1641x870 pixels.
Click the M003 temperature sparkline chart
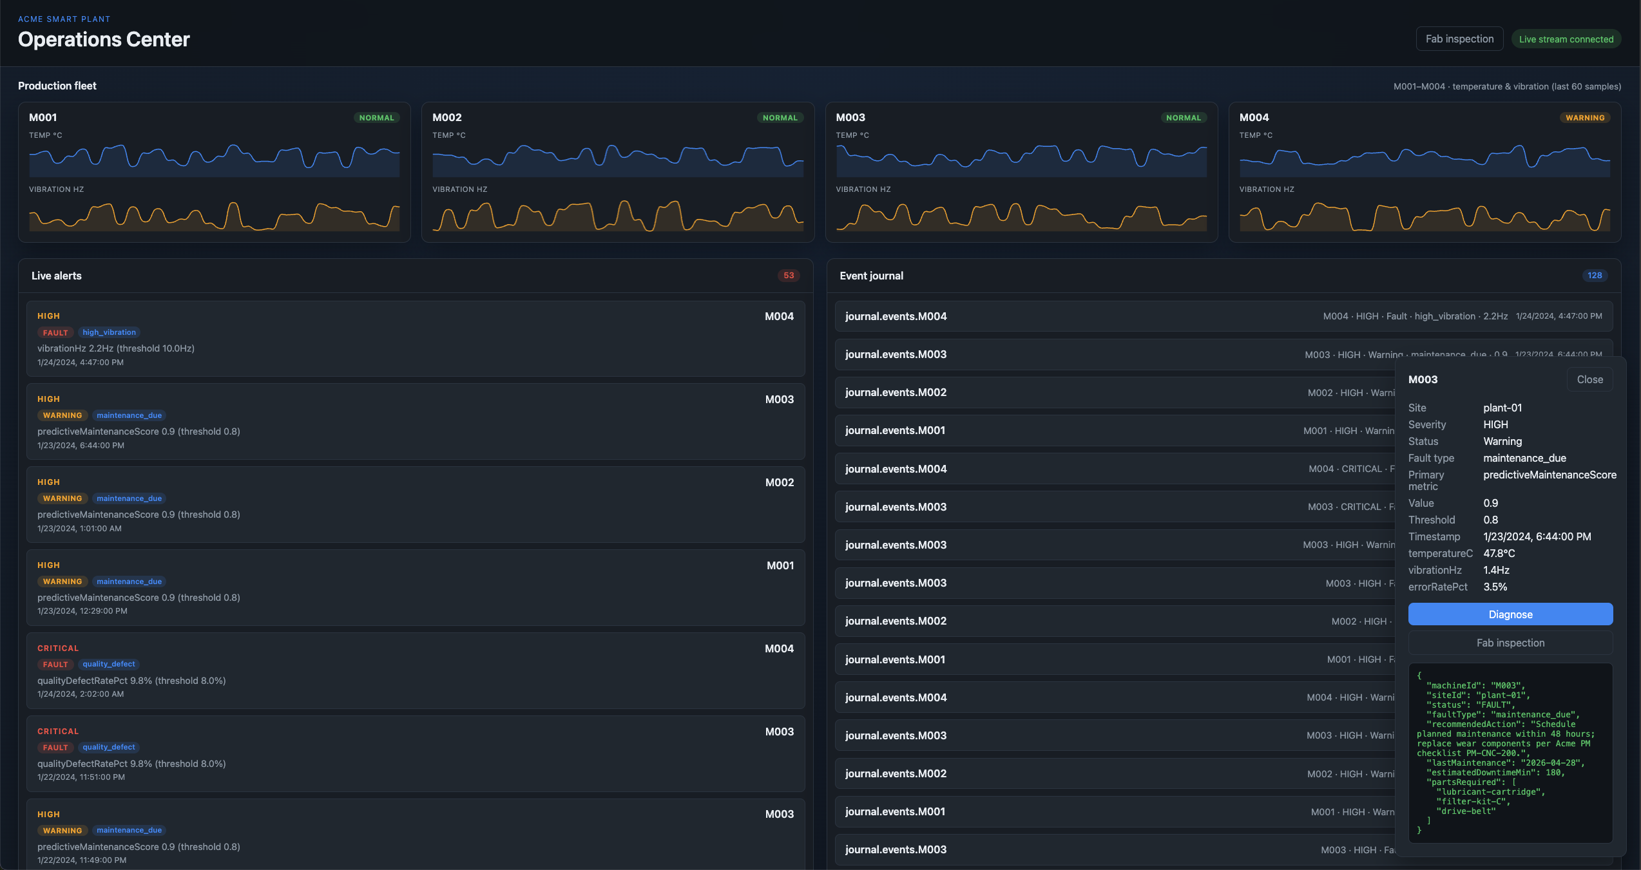1021,160
